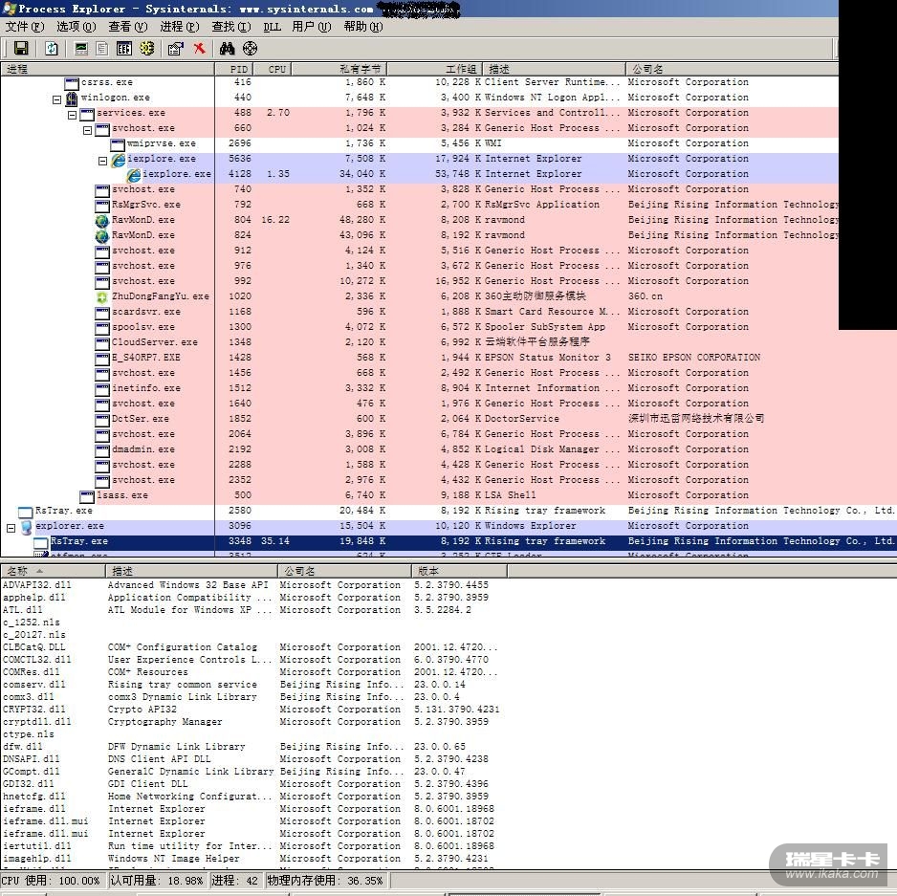Click the ZhuDongFangYu.exe green icon
Viewport: 897px width, 896px height.
click(x=101, y=297)
